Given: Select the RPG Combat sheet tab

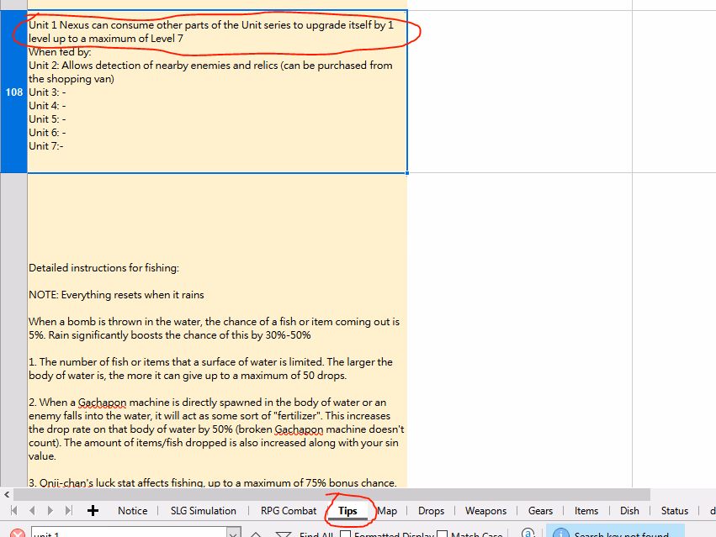Looking at the screenshot, I should [x=289, y=510].
